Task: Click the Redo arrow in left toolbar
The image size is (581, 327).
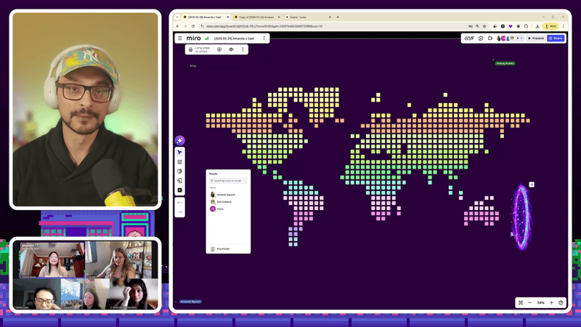Action: [179, 211]
